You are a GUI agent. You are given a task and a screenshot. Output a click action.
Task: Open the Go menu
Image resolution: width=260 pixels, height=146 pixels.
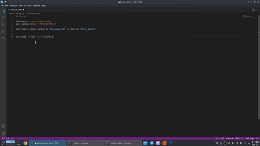pyautogui.click(x=25, y=6)
